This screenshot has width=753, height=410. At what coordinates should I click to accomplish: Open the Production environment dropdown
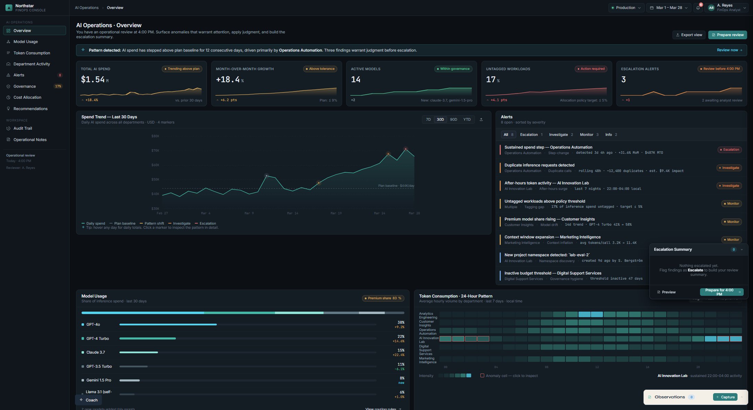click(626, 8)
